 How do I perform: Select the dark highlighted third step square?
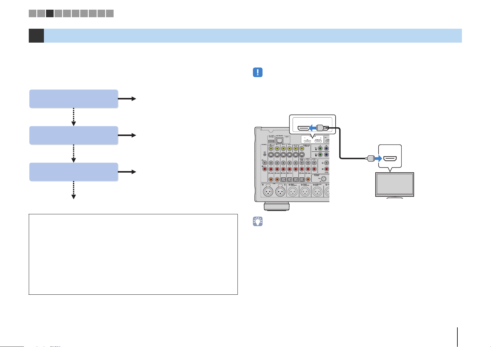[x=50, y=13]
